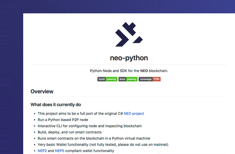The width and height of the screenshot is (235, 154).
Task: Click 'Runs smart contracts on the blockchain' item
Action: [94, 138]
